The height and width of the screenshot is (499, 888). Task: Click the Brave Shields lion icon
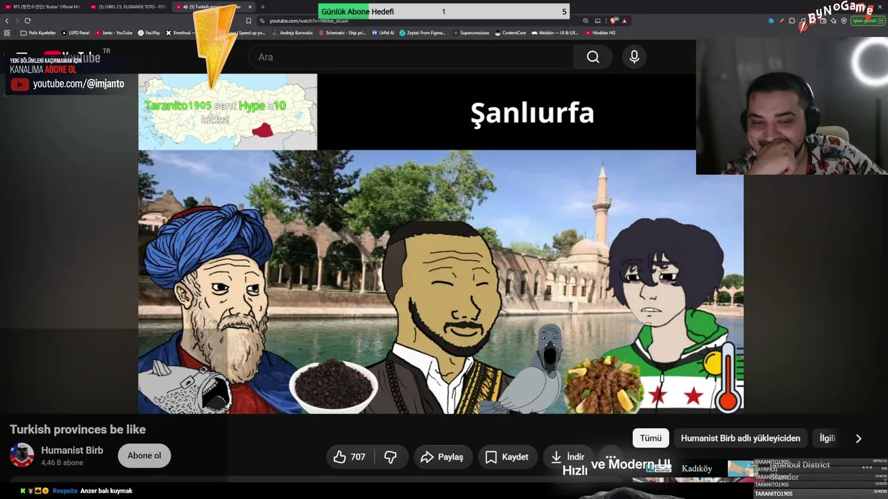[x=613, y=21]
